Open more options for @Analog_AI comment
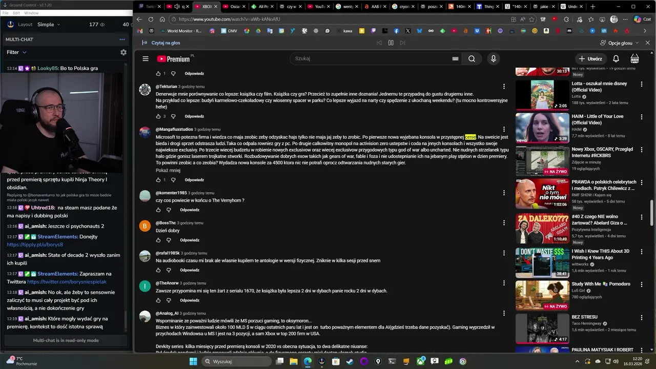Image resolution: width=656 pixels, height=369 pixels. coord(504,313)
